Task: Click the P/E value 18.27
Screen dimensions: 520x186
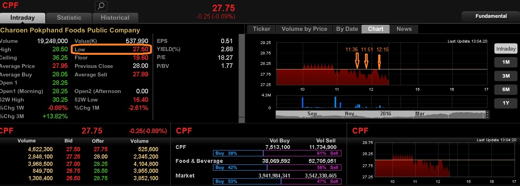Action: (225, 57)
